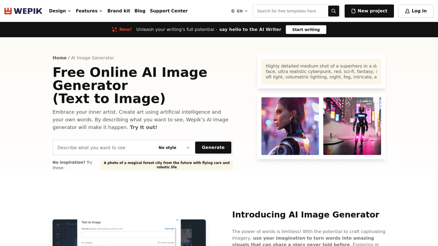The height and width of the screenshot is (246, 438).
Task: Open the No style selector
Action: coord(174,148)
